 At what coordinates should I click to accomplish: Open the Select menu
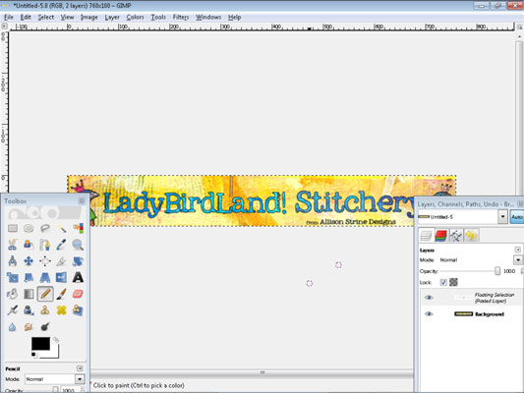coord(46,17)
